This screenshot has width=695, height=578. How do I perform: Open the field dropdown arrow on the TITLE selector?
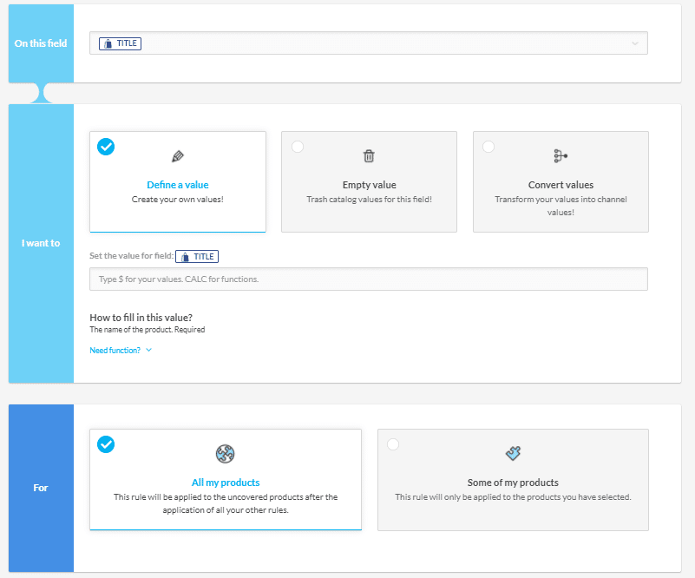[x=635, y=43]
